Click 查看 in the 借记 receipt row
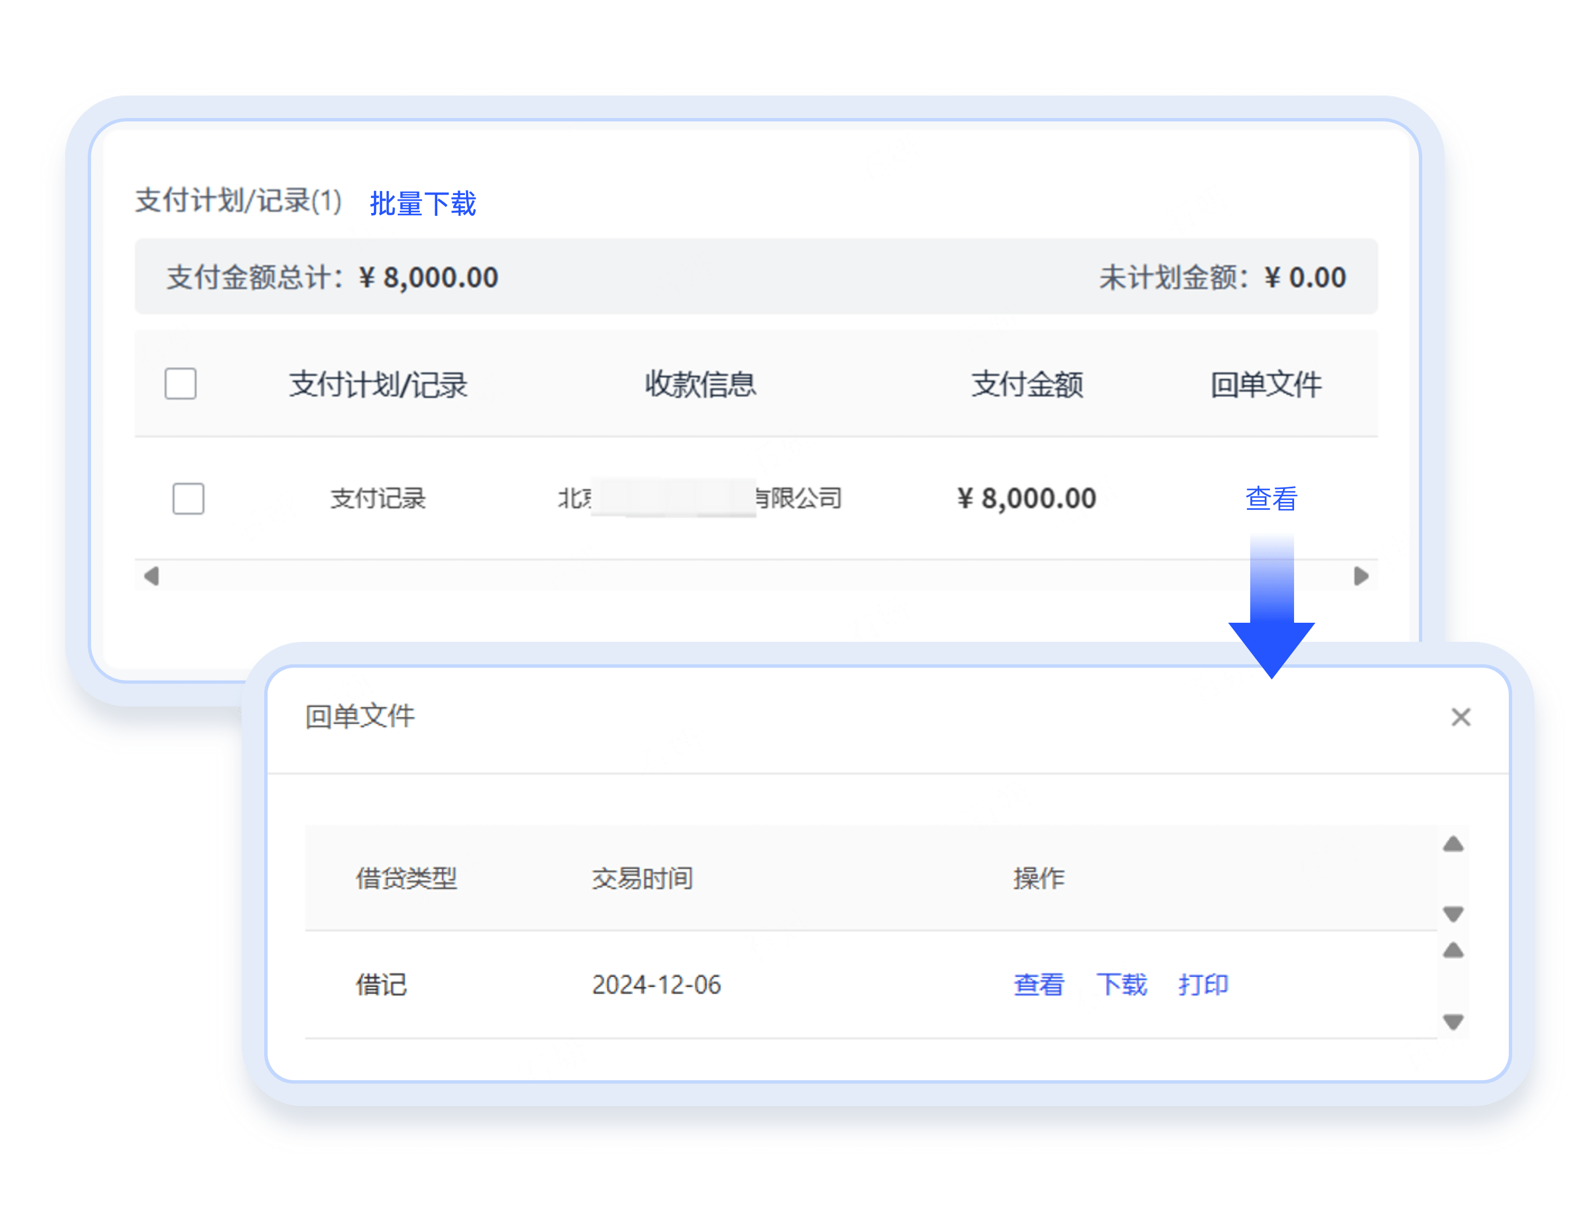The image size is (1583, 1214). point(1039,984)
